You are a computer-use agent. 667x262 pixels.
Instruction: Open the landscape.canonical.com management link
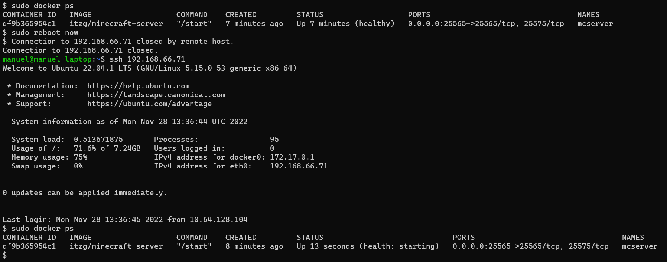click(x=156, y=95)
